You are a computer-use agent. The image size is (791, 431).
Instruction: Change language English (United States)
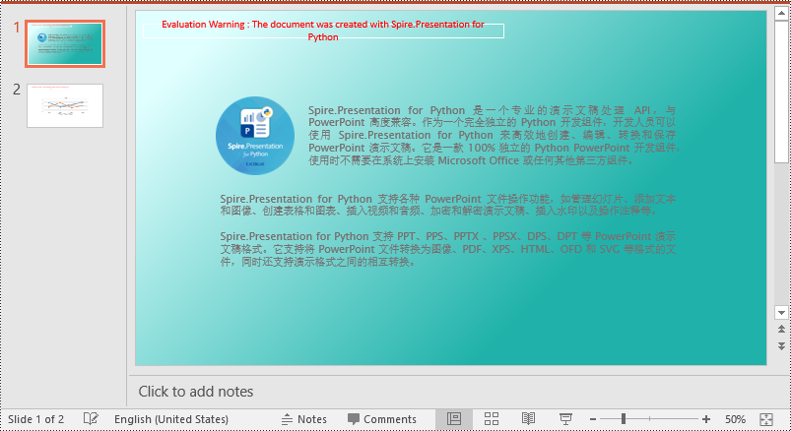click(x=171, y=419)
